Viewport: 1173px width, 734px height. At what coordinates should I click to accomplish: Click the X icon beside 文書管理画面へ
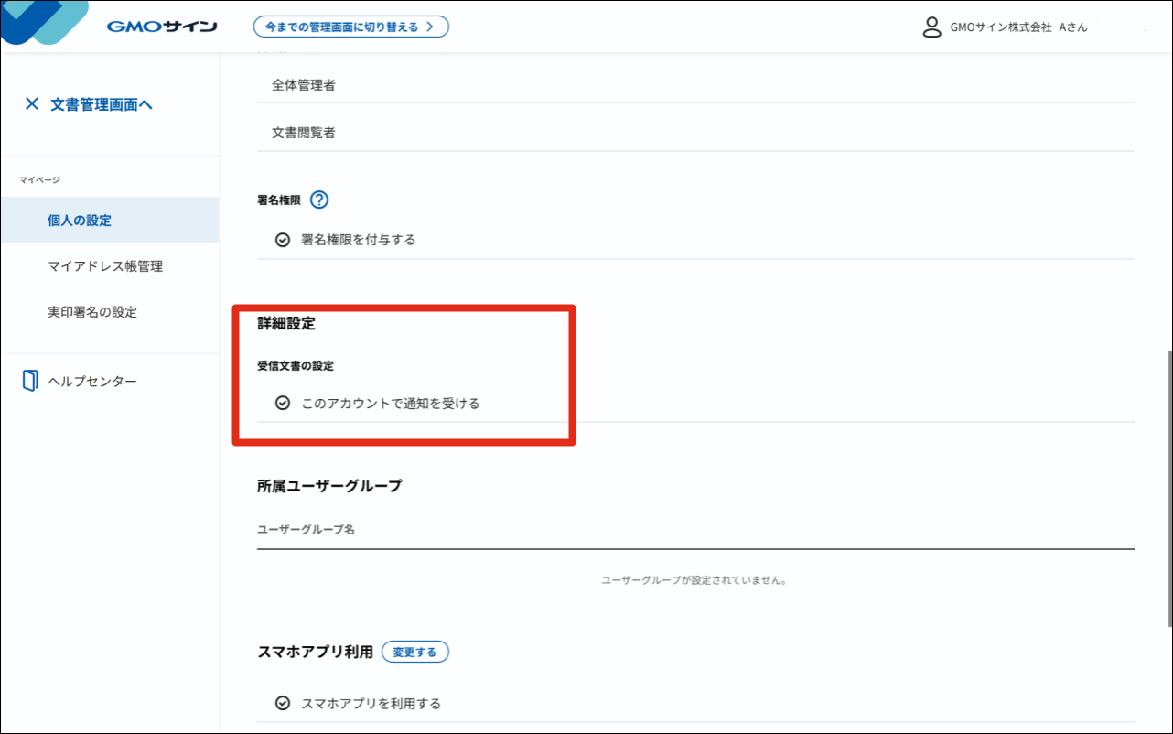(x=32, y=104)
